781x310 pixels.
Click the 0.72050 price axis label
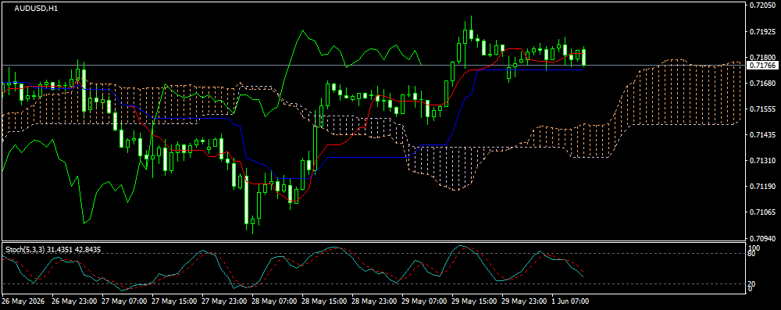[x=762, y=5]
